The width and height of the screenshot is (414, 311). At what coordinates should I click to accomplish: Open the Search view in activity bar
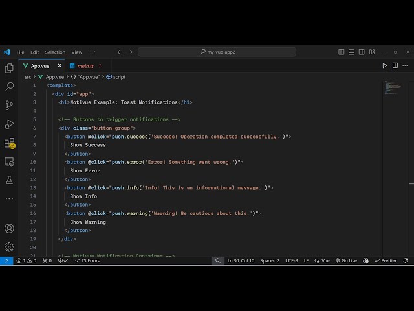point(9,86)
